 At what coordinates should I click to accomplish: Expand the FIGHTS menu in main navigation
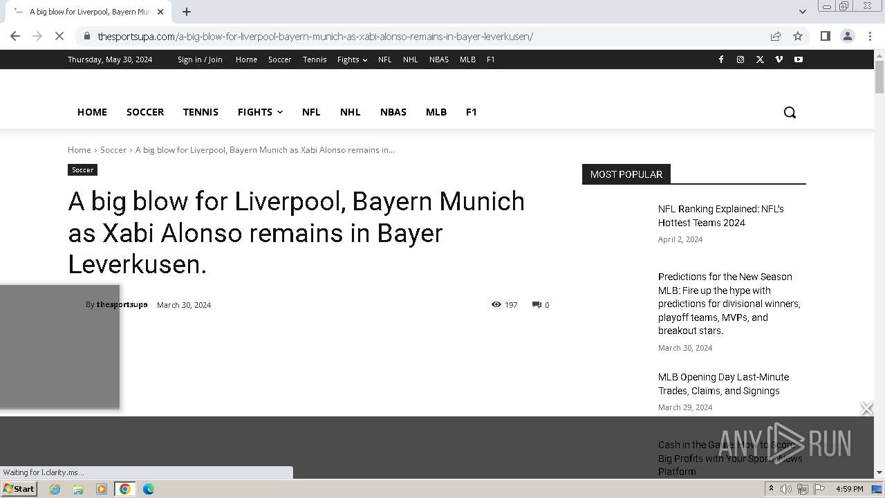click(260, 112)
